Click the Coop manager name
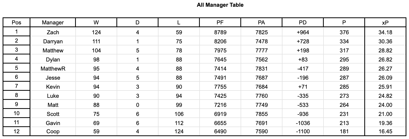 pyautogui.click(x=53, y=131)
